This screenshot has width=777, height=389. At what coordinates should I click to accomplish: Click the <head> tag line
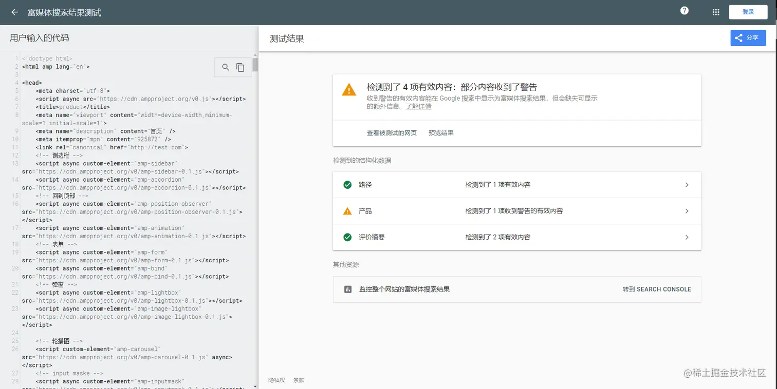point(32,83)
